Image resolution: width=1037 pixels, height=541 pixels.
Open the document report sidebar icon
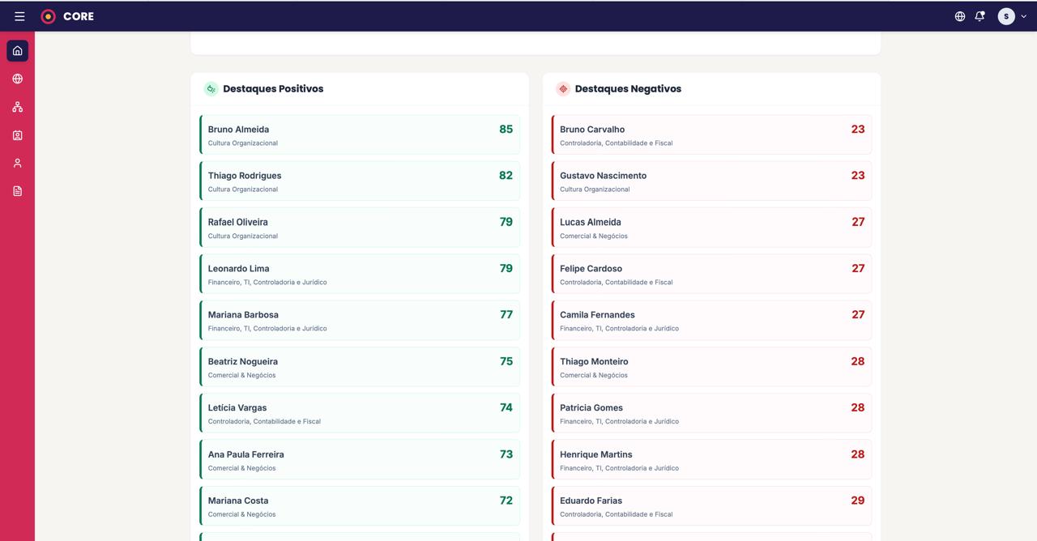point(17,191)
